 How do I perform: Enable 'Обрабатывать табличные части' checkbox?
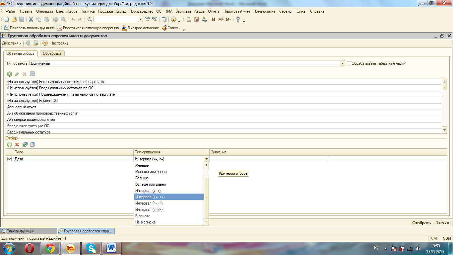[x=349, y=63]
